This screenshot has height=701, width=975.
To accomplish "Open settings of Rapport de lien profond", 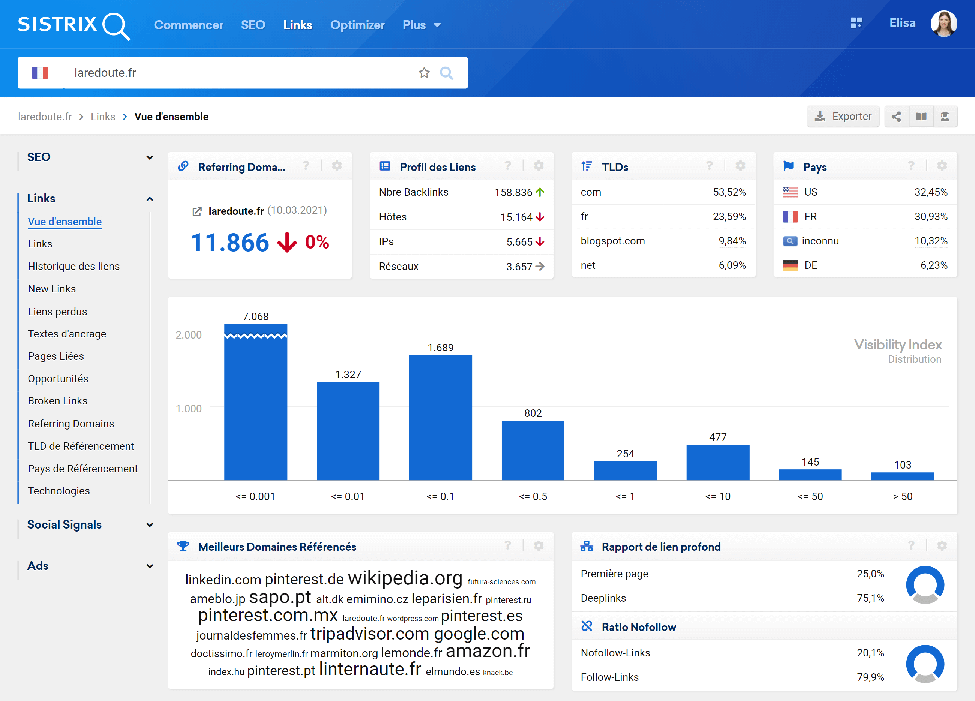I will tap(942, 546).
